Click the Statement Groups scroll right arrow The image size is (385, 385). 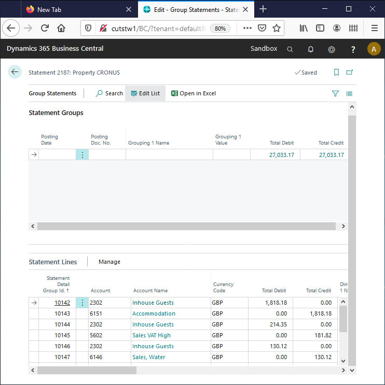pos(343,226)
